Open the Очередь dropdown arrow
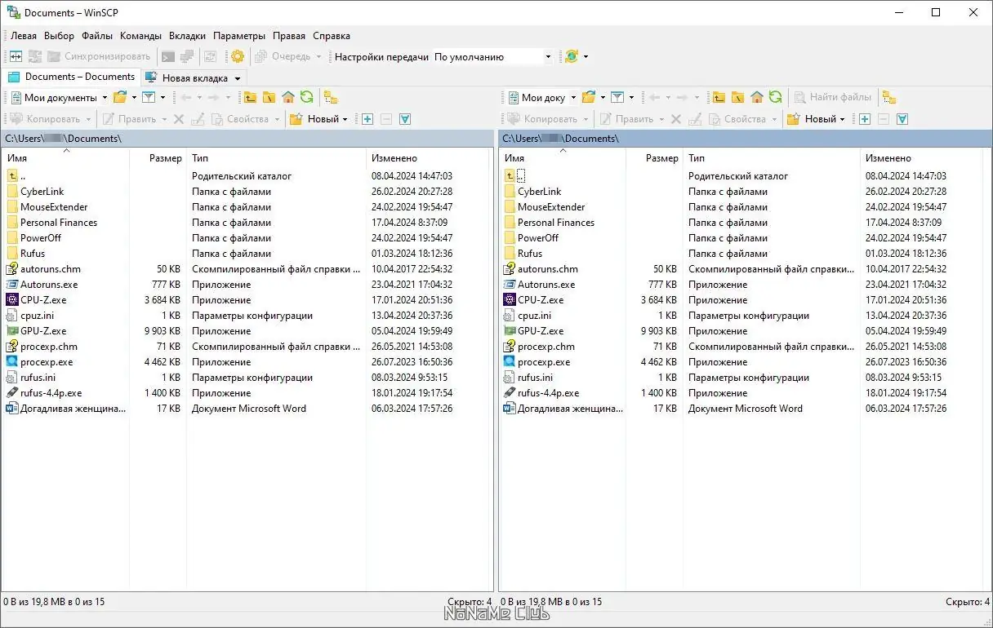 (320, 56)
